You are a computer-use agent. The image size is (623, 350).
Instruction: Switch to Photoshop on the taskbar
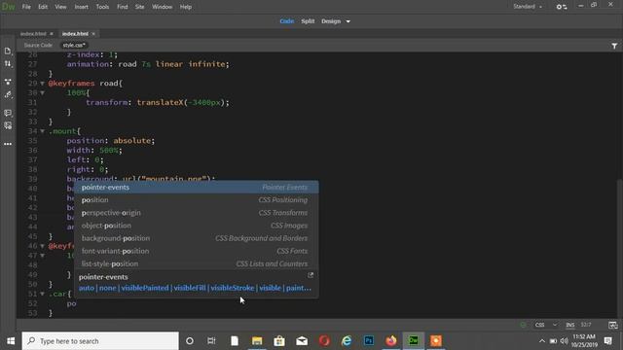(x=369, y=341)
